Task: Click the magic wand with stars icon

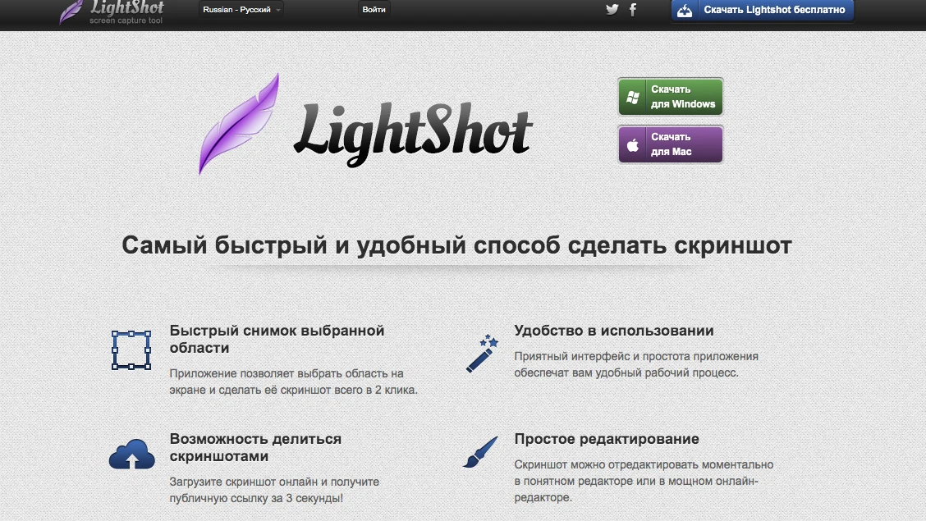Action: [x=482, y=354]
